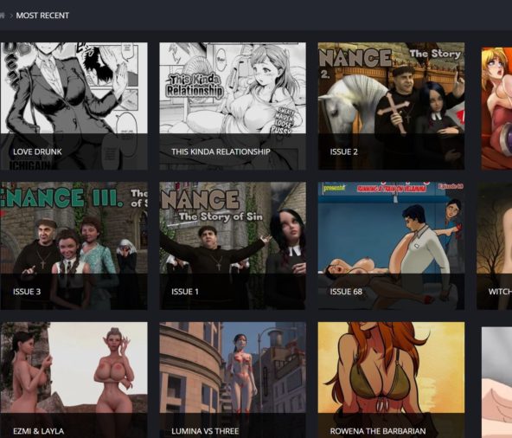
Task: Open the Ezmi & Layla title link
Action: coord(38,431)
